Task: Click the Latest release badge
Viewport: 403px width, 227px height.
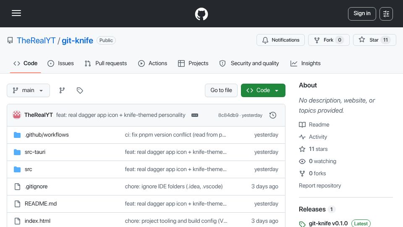Action: (x=361, y=223)
